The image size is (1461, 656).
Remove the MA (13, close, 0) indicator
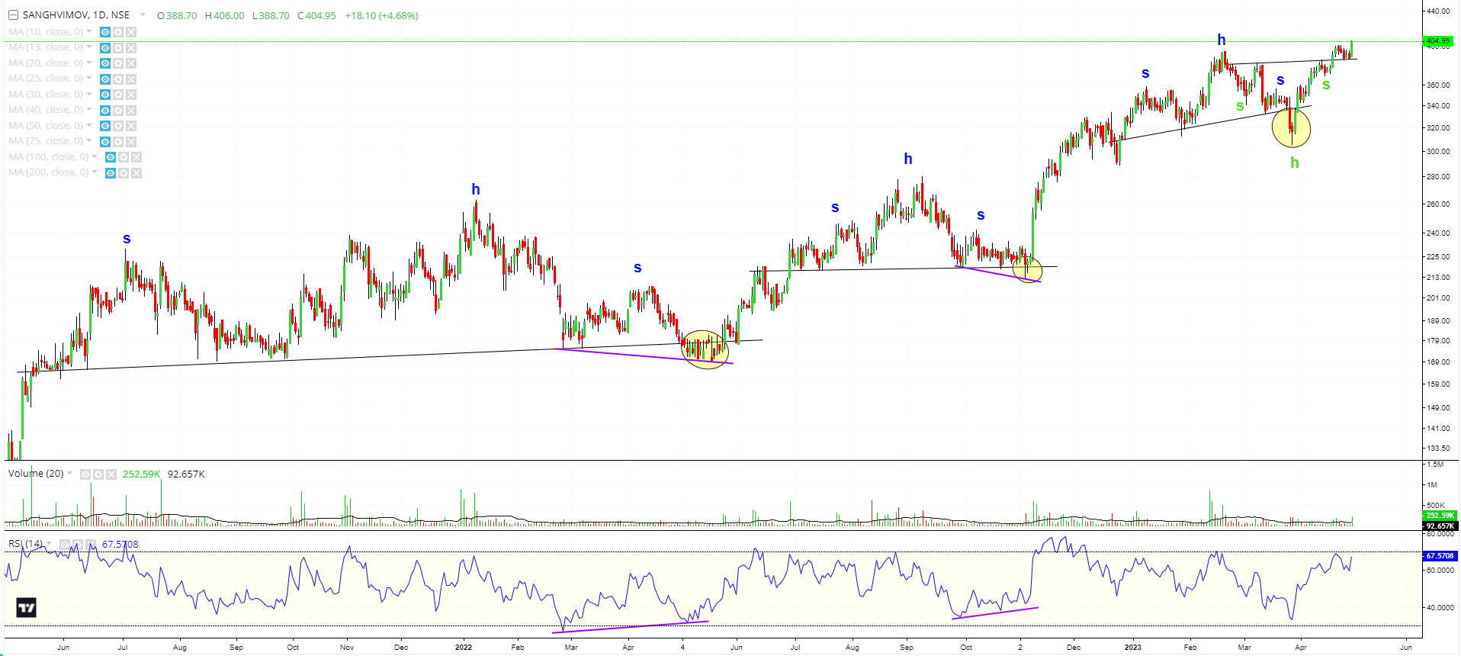tap(131, 48)
